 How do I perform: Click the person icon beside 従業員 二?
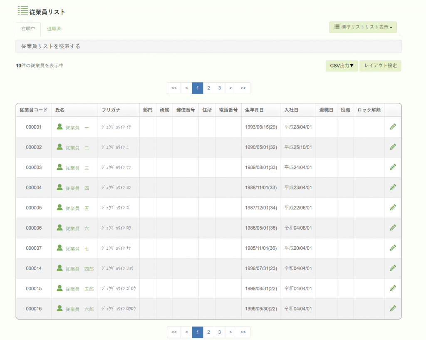pos(59,147)
